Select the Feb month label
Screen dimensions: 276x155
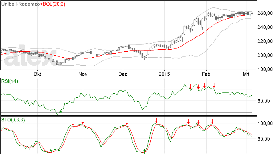[206, 74]
